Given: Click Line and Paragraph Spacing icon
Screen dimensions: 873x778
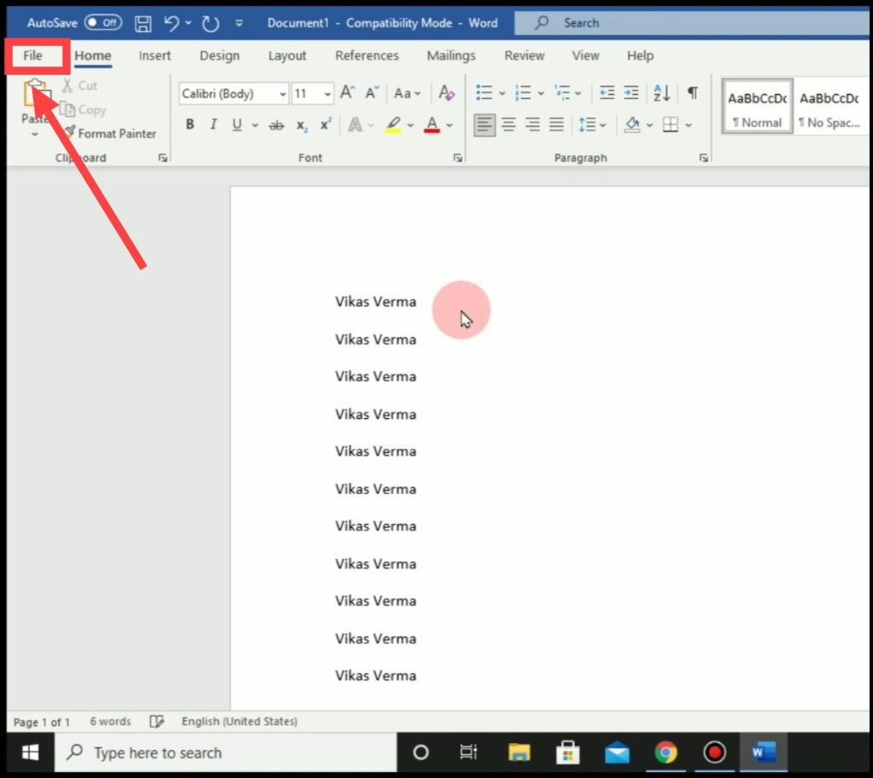Looking at the screenshot, I should (x=587, y=125).
